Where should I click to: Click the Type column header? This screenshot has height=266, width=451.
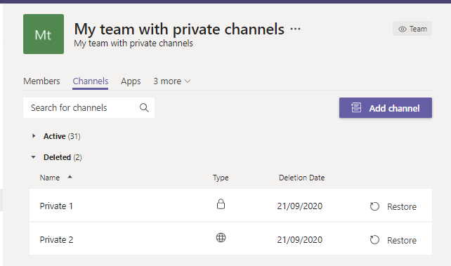click(221, 178)
